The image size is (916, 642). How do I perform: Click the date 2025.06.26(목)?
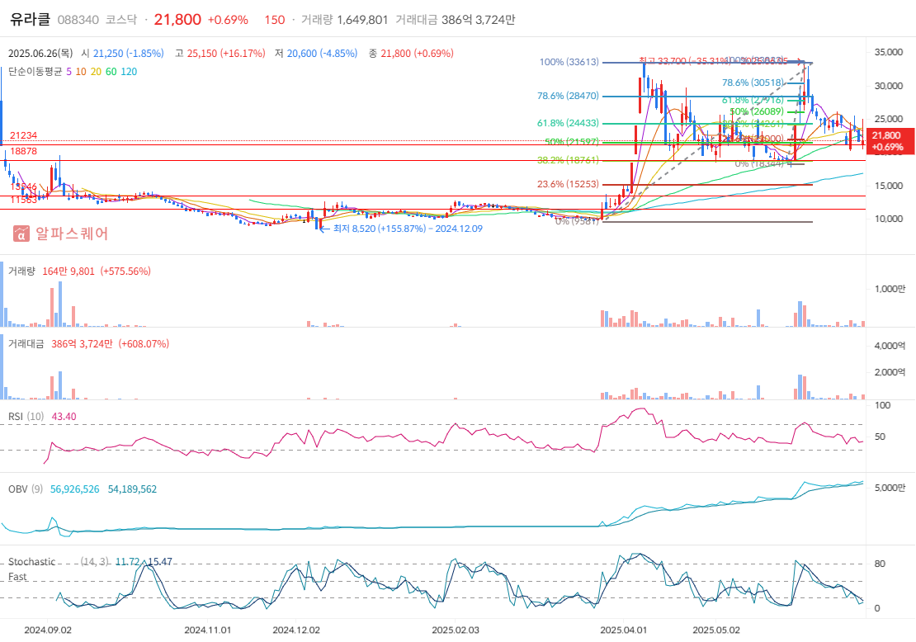40,53
